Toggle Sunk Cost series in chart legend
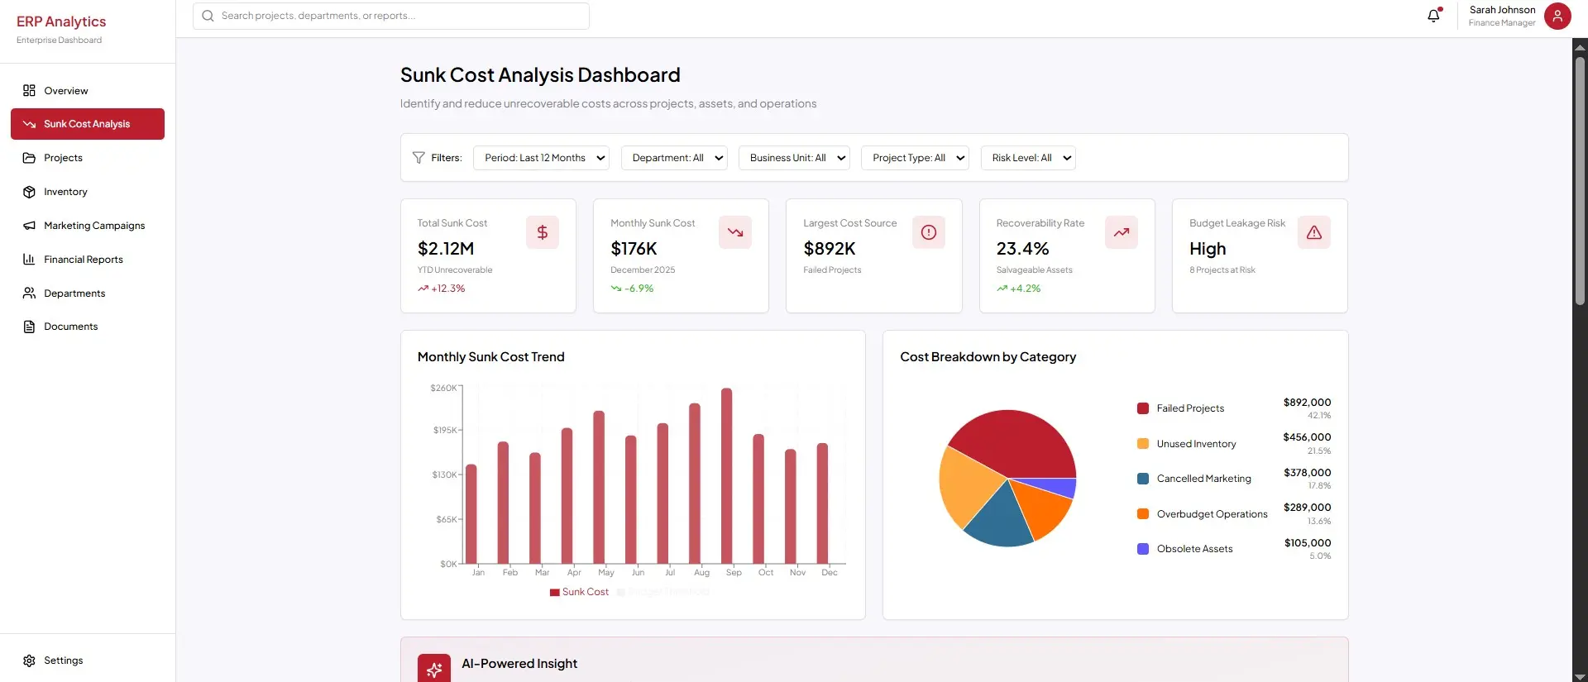This screenshot has height=682, width=1588. tap(579, 592)
